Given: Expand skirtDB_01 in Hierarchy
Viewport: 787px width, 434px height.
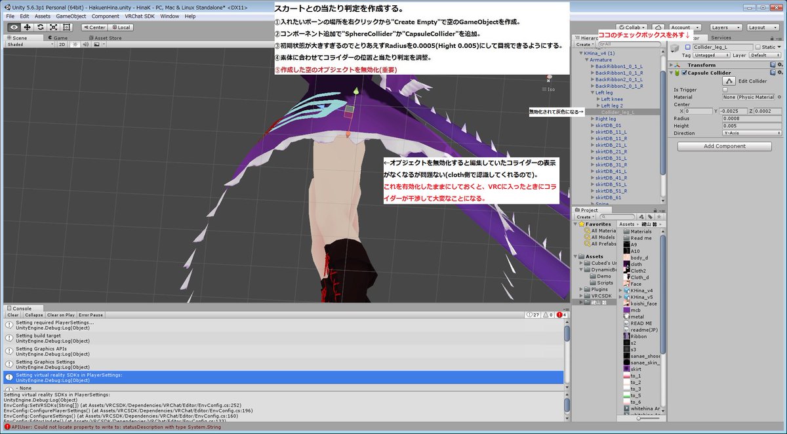Looking at the screenshot, I should click(x=592, y=125).
